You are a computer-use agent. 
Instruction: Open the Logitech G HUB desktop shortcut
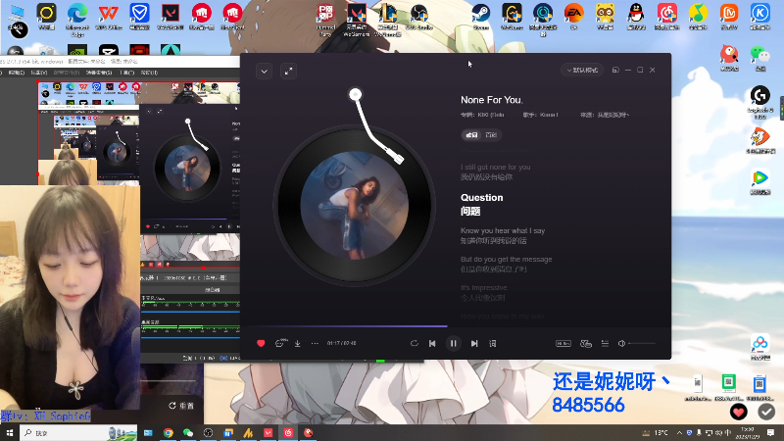(x=760, y=102)
